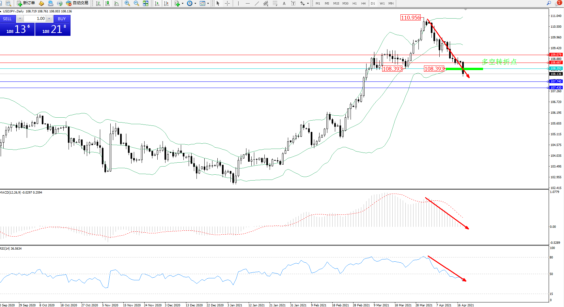Viewport: 564px width, 307px height.
Task: Click the Zoom In magnifier icon
Action: click(127, 3)
